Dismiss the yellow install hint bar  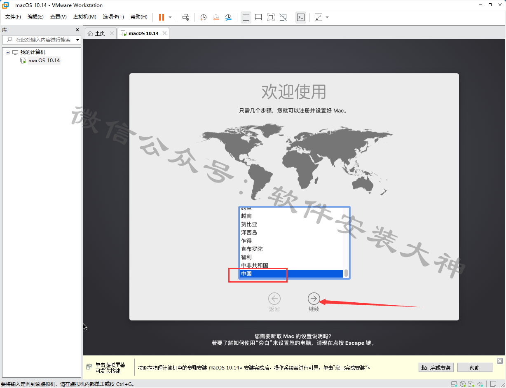[500, 361]
